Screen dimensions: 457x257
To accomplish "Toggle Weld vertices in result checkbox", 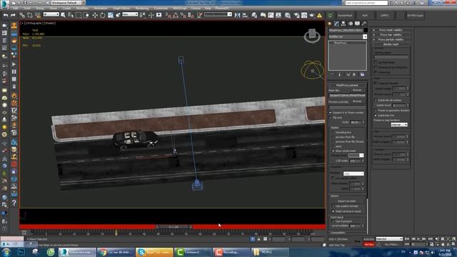I will pos(333,211).
